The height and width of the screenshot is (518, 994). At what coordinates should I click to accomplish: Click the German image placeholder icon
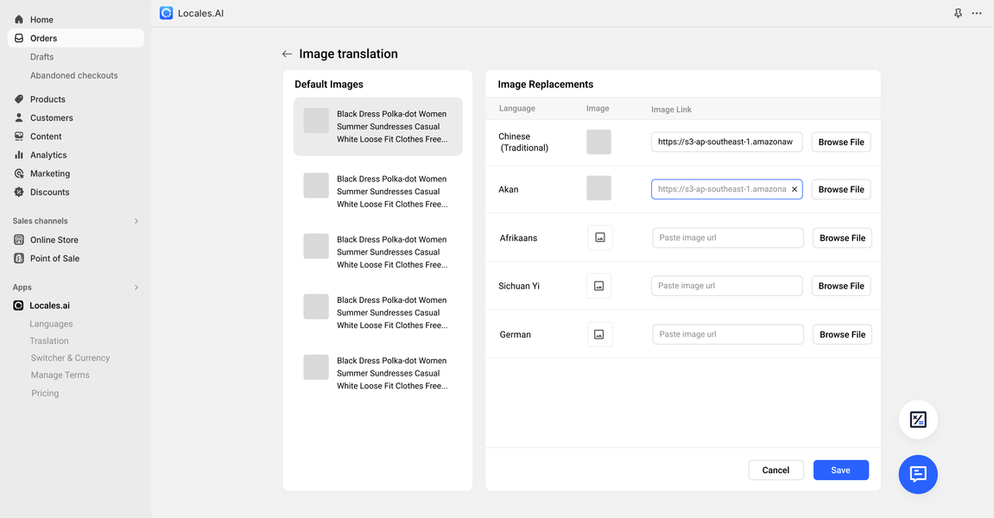[x=600, y=334]
